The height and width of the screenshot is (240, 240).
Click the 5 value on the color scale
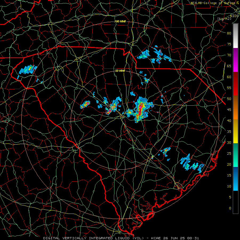(230, 197)
